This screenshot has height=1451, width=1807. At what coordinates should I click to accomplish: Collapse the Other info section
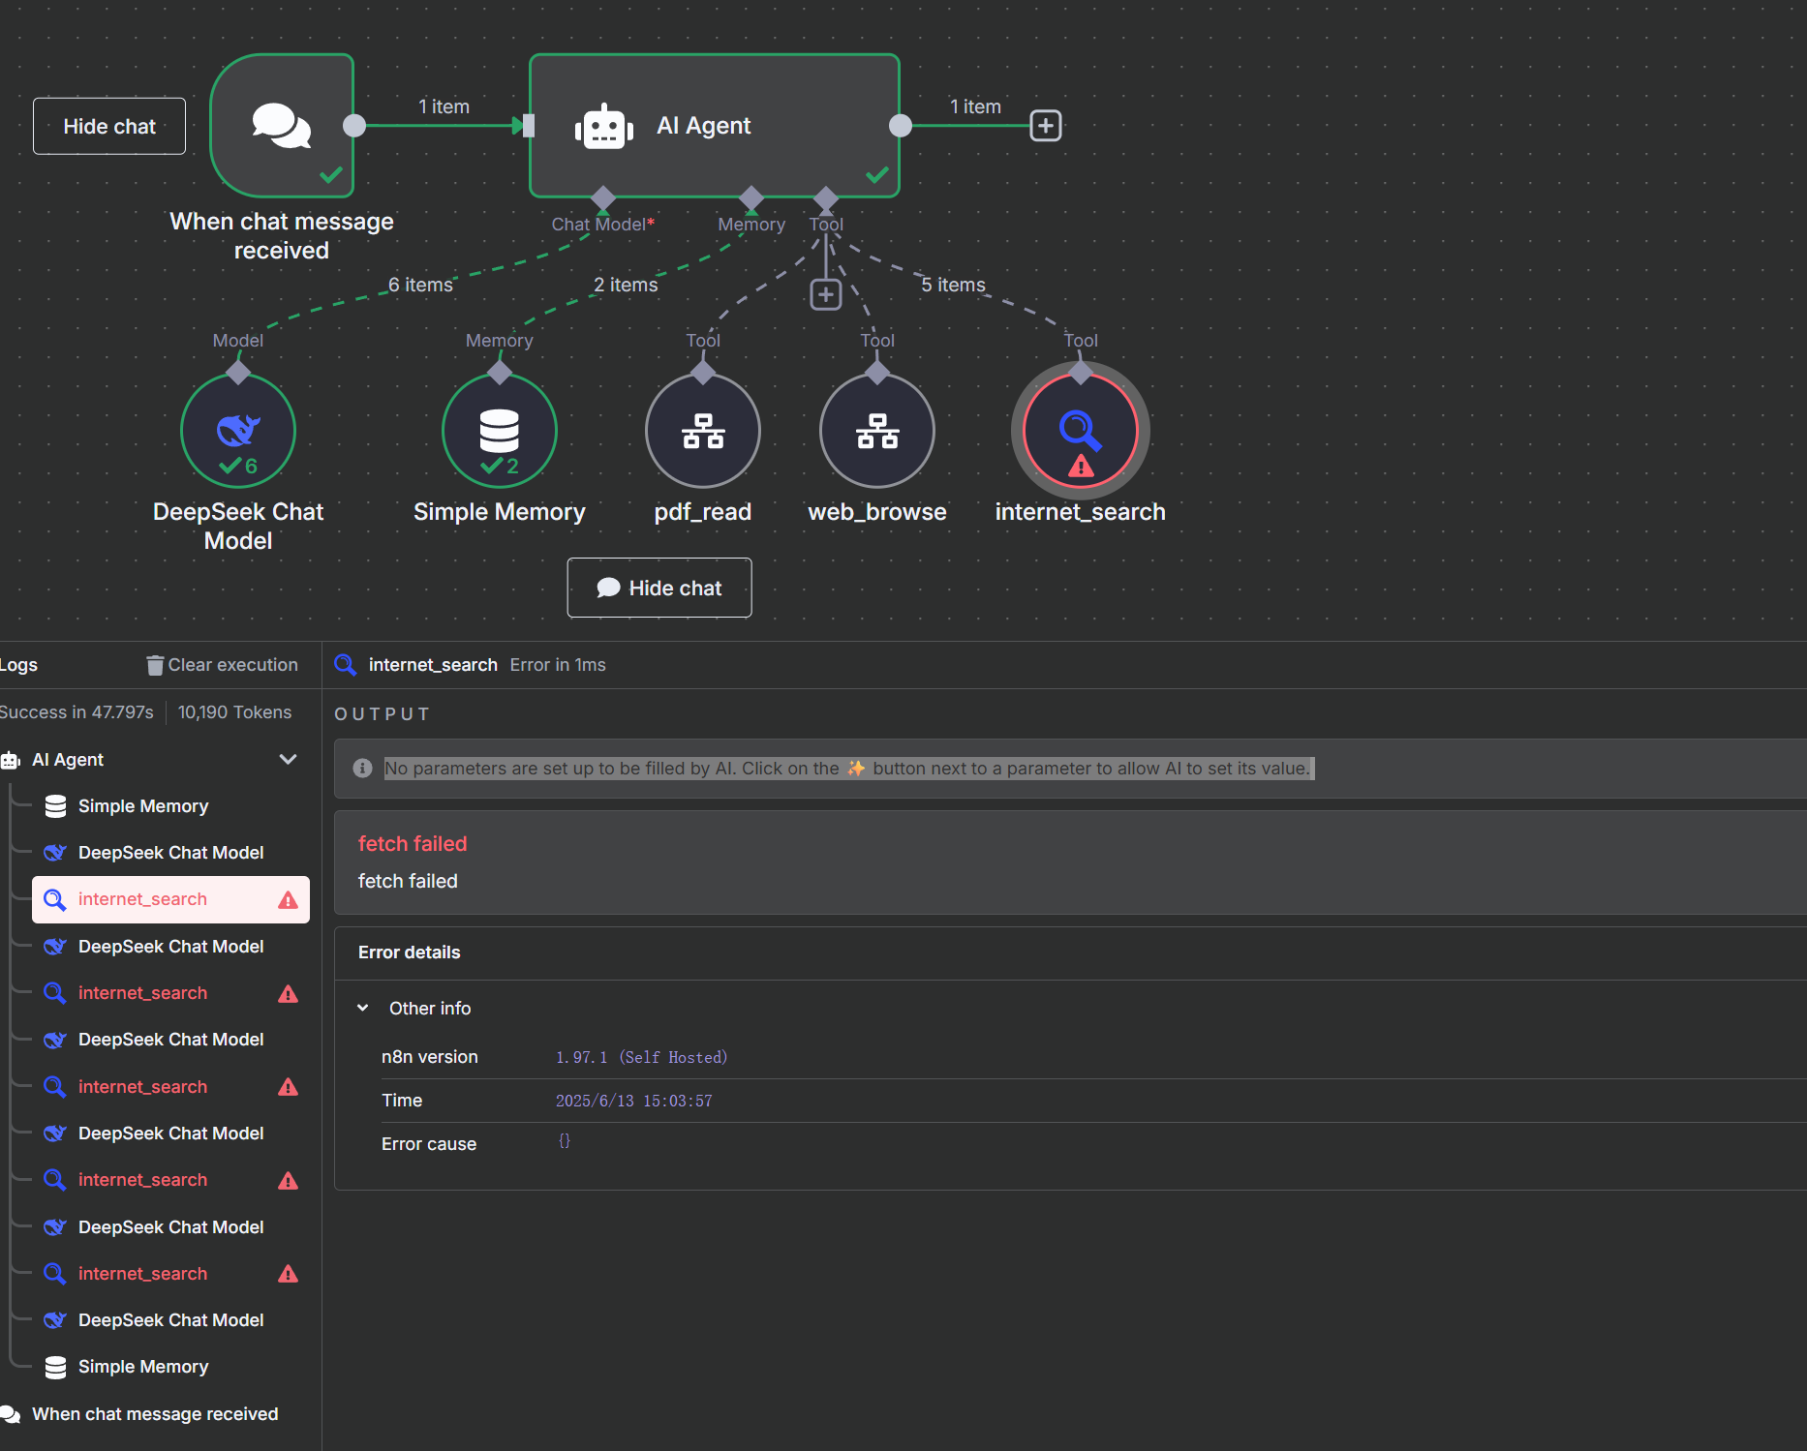[363, 1008]
